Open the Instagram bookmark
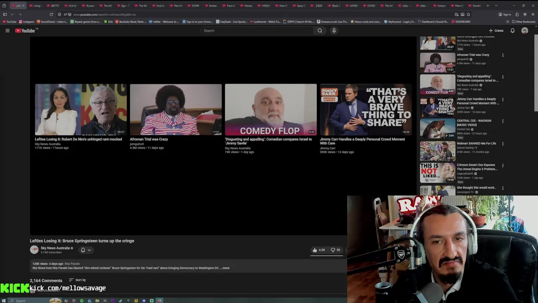This screenshot has width=538, height=303. tap(26, 21)
